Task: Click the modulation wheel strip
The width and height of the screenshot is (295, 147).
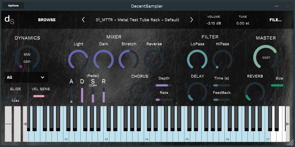Action: [x=17, y=124]
